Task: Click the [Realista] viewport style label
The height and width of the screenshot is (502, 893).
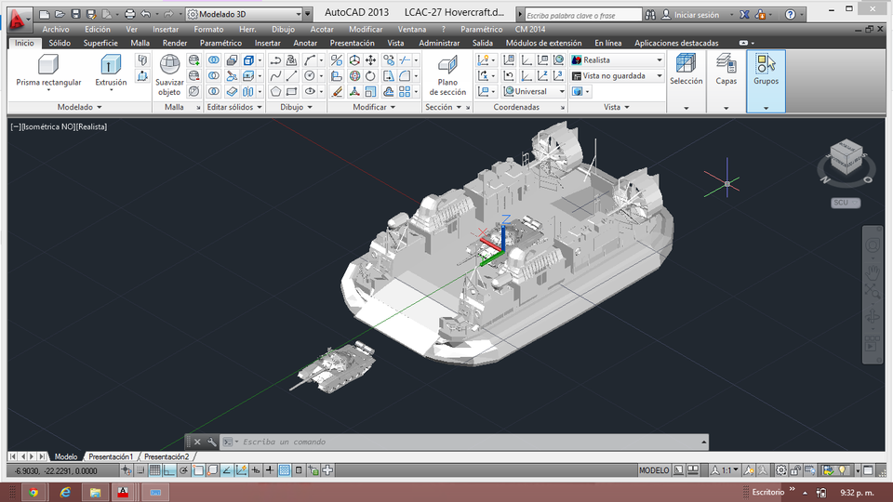Action: [92, 127]
